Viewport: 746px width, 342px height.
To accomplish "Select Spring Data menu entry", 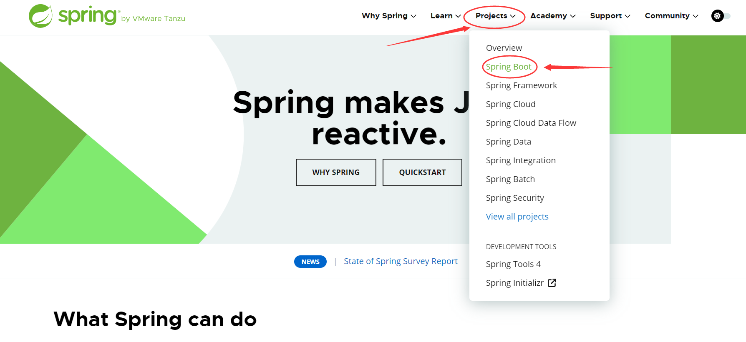I will pyautogui.click(x=509, y=142).
